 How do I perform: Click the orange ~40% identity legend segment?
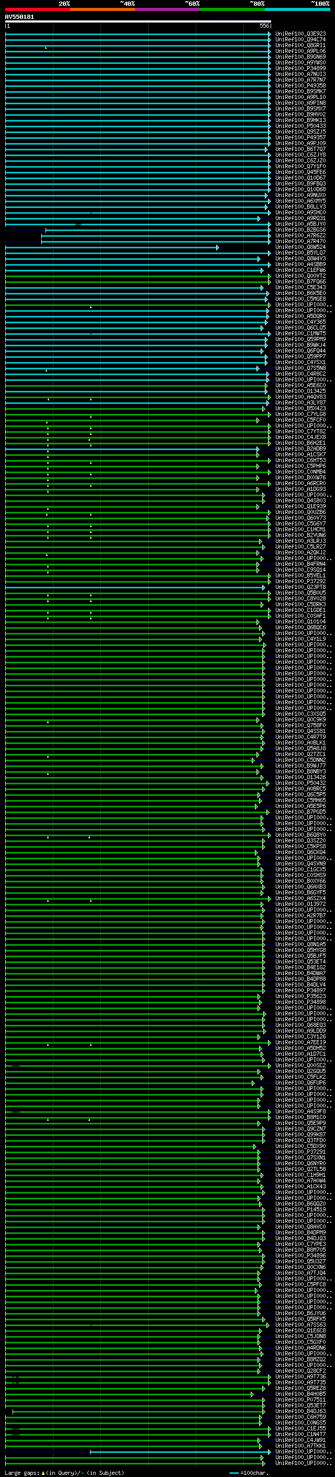click(x=103, y=10)
